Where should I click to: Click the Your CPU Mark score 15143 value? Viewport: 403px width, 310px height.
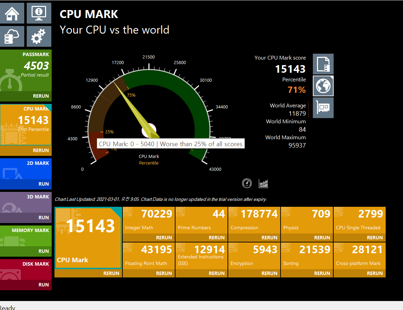click(290, 69)
